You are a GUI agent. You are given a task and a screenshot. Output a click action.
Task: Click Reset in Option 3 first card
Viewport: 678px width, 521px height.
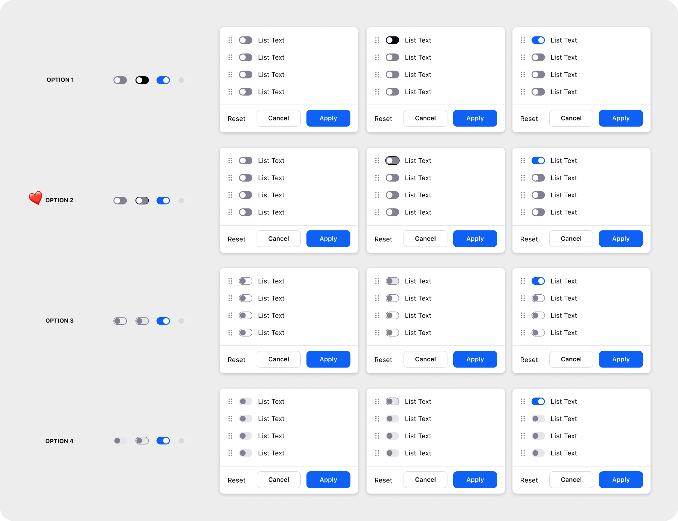236,359
